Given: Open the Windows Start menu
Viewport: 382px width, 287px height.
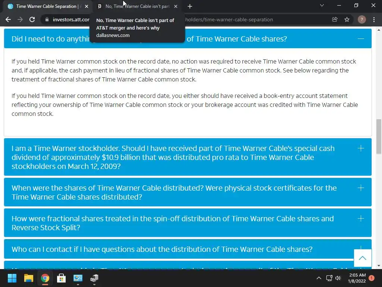Looking at the screenshot, I should pos(12,278).
